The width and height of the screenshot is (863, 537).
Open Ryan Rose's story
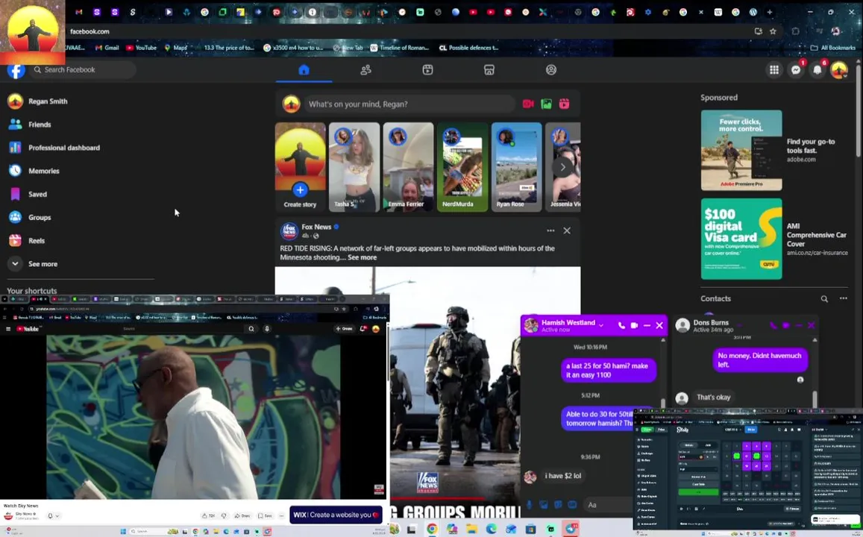point(516,167)
